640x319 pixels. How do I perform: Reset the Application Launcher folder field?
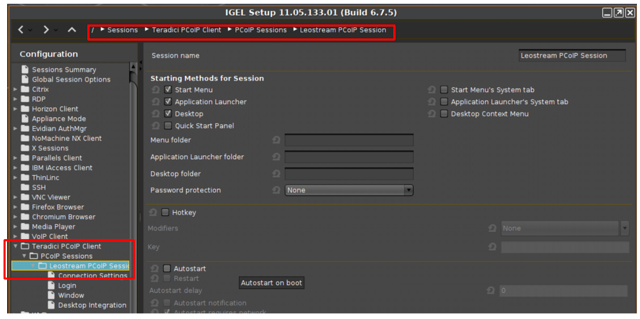[276, 157]
